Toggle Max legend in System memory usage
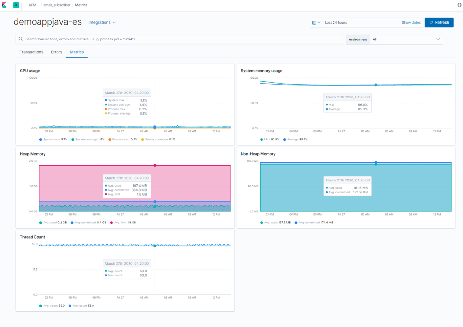This screenshot has width=463, height=327. click(x=270, y=139)
